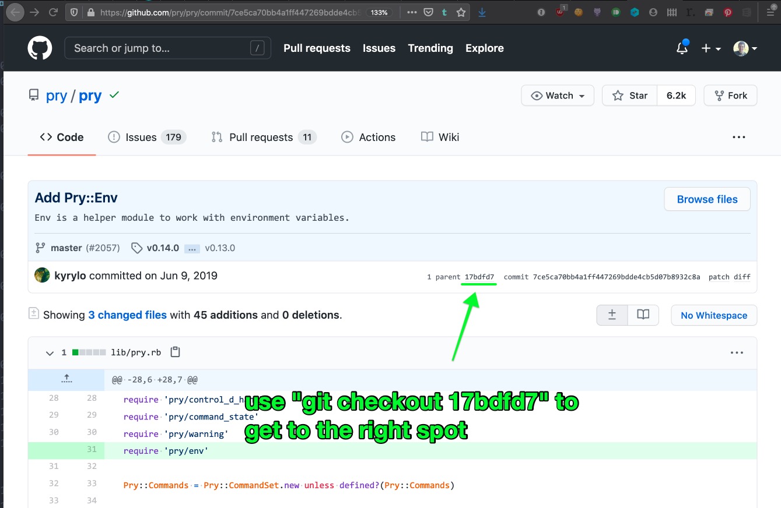Click the lib/pry.rb filename
The width and height of the screenshot is (781, 508).
136,352
